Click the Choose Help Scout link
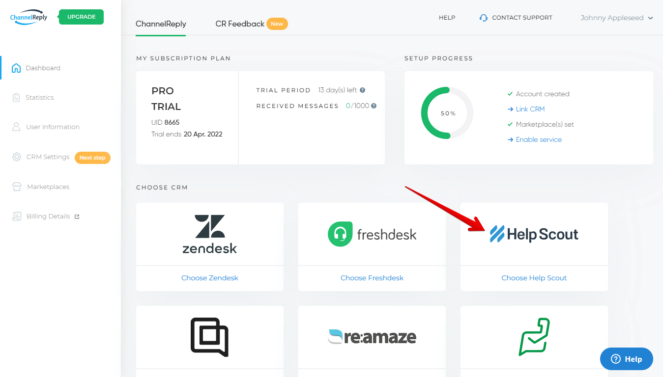The height and width of the screenshot is (377, 663). (x=534, y=278)
